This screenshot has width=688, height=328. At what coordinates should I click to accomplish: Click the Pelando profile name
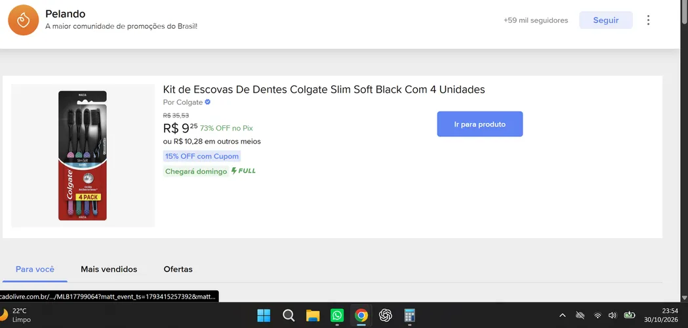pos(66,14)
